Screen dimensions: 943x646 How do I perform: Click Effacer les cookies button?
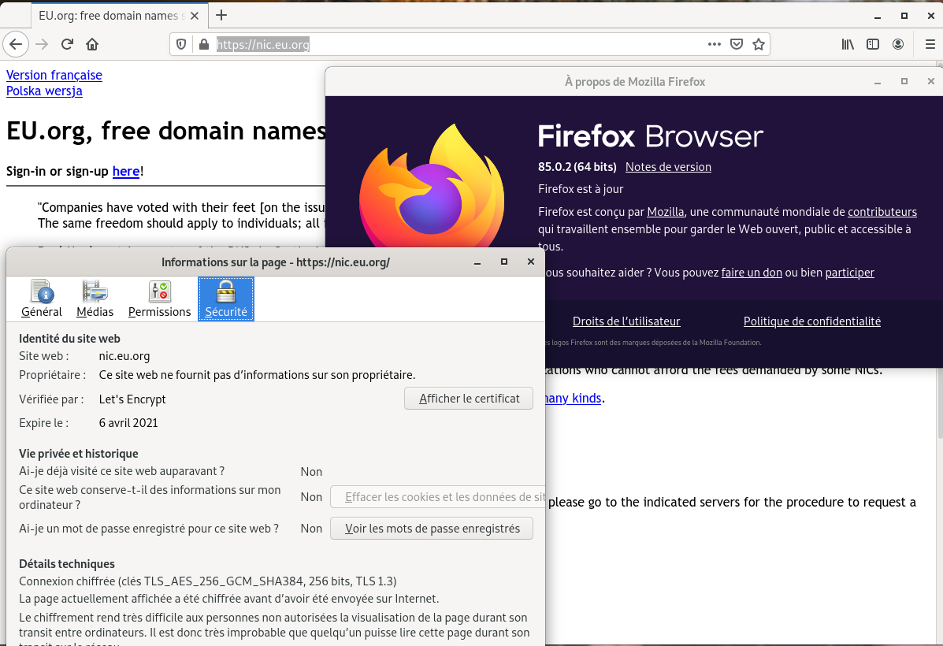click(438, 497)
